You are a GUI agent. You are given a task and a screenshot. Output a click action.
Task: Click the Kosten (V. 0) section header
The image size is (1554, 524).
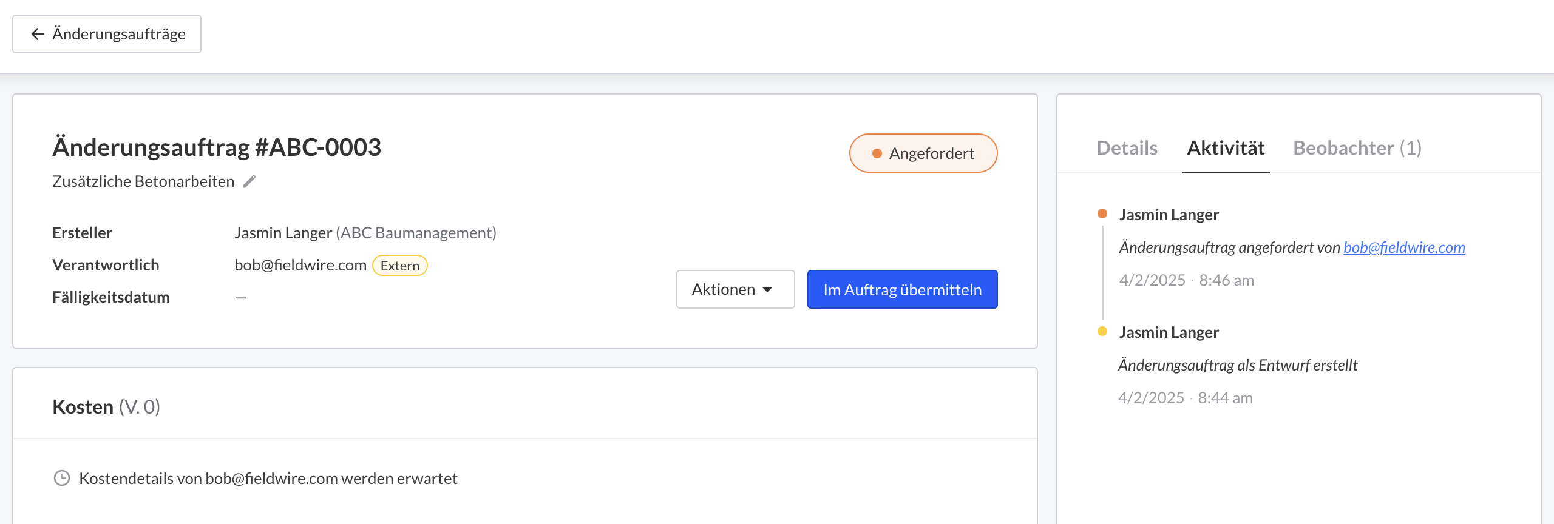point(106,406)
